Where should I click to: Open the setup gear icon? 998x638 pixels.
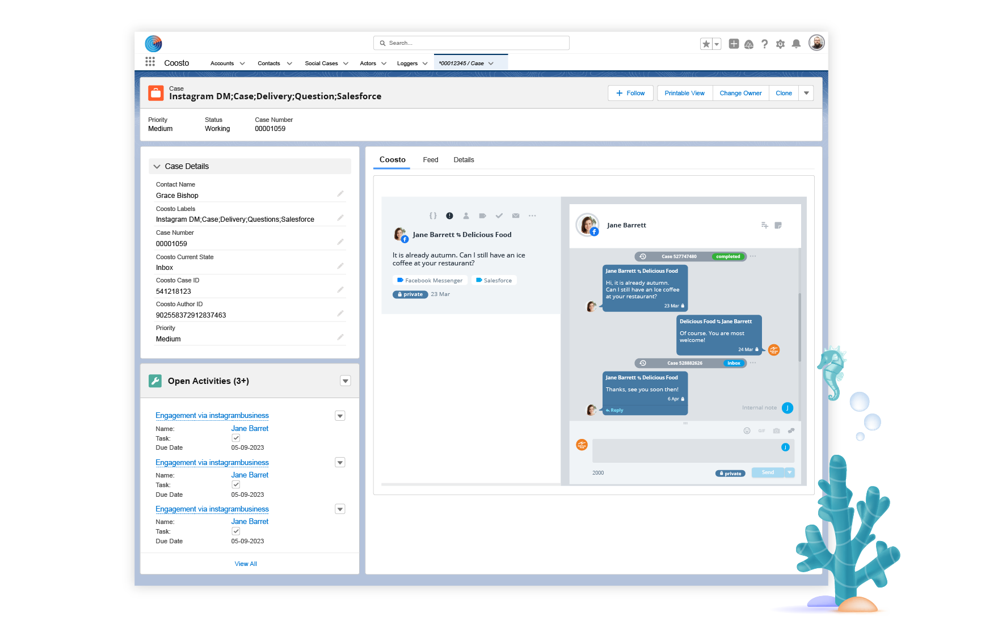(780, 44)
